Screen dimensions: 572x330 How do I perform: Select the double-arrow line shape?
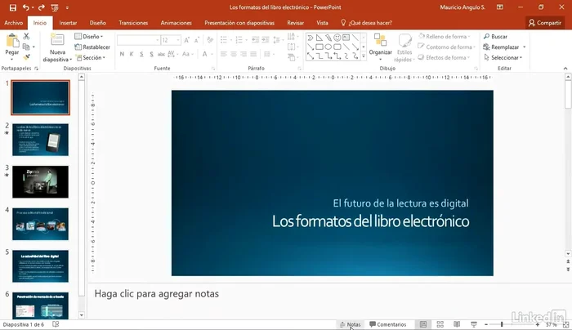point(310,56)
